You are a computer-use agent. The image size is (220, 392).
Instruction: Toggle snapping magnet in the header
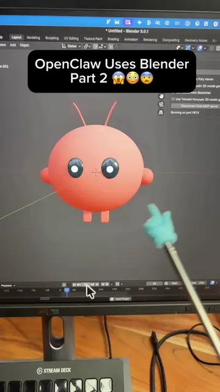tap(95, 47)
